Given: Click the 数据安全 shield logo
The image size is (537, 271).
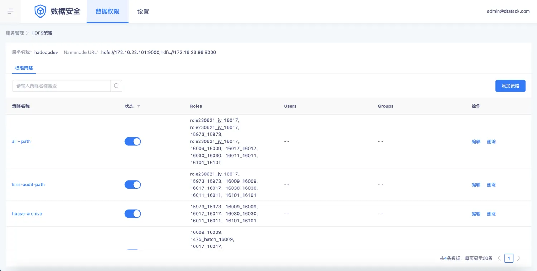Looking at the screenshot, I should [40, 11].
